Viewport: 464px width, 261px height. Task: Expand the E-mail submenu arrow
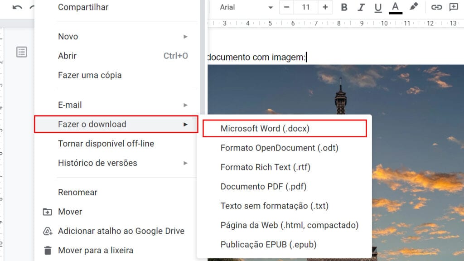(185, 105)
